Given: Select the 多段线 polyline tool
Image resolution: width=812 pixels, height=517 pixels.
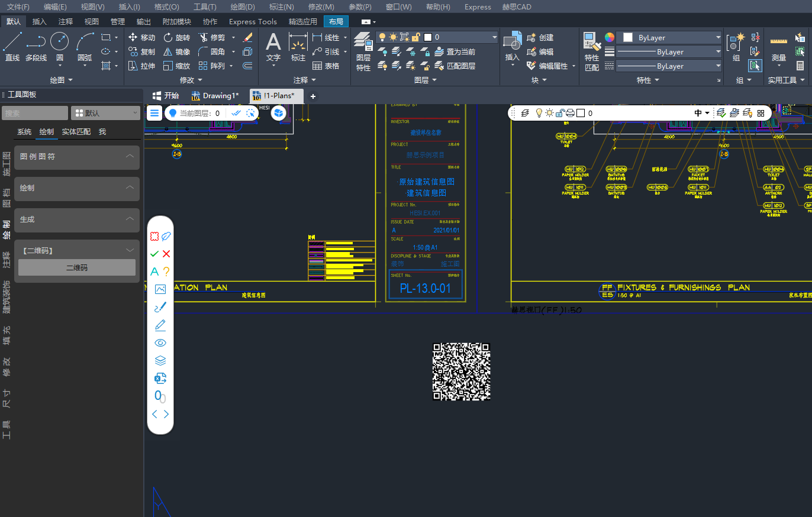Looking at the screenshot, I should [36, 47].
